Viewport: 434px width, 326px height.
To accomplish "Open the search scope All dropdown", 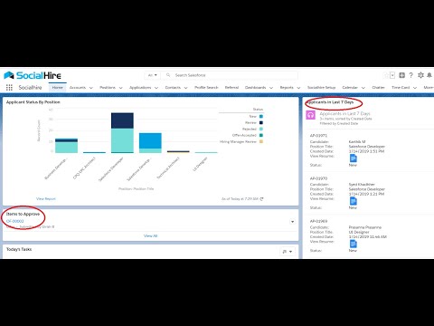I will (153, 75).
